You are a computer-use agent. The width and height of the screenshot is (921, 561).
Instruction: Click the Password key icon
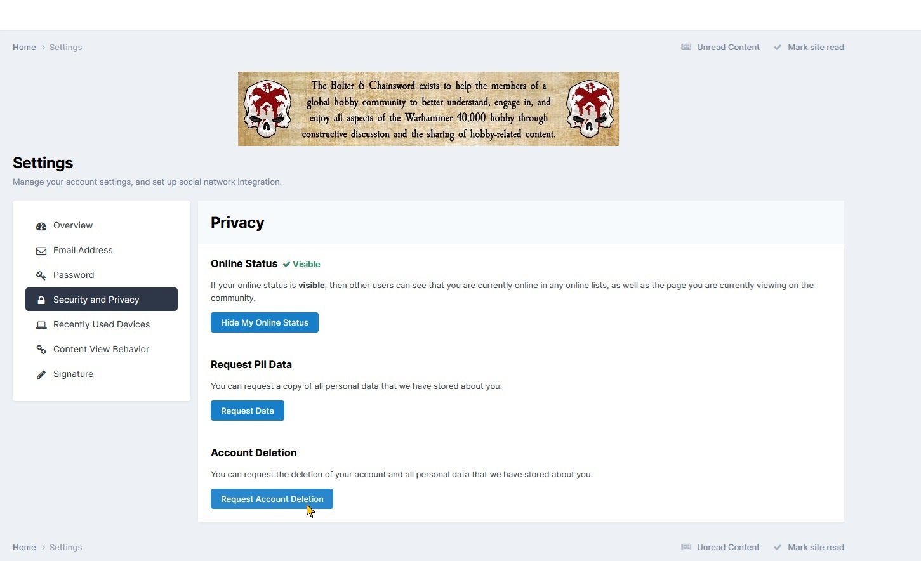41,275
